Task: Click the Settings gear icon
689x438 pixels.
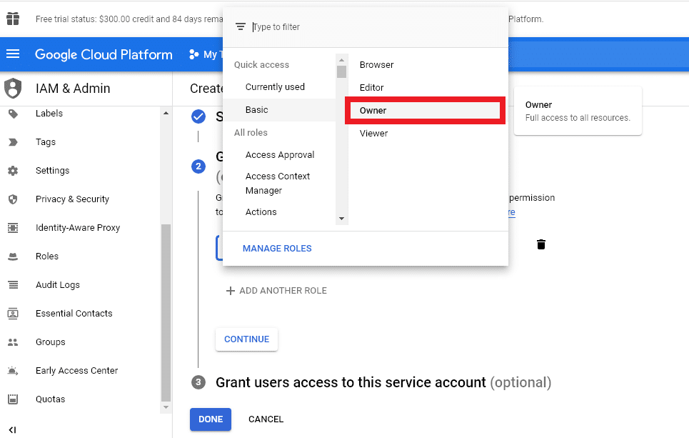Action: (13, 171)
